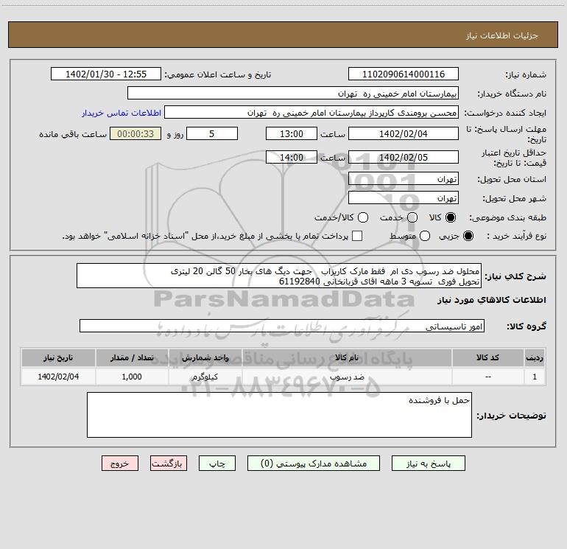
Task: Click the شهر محل تحویل field تهران
Action: (404, 197)
